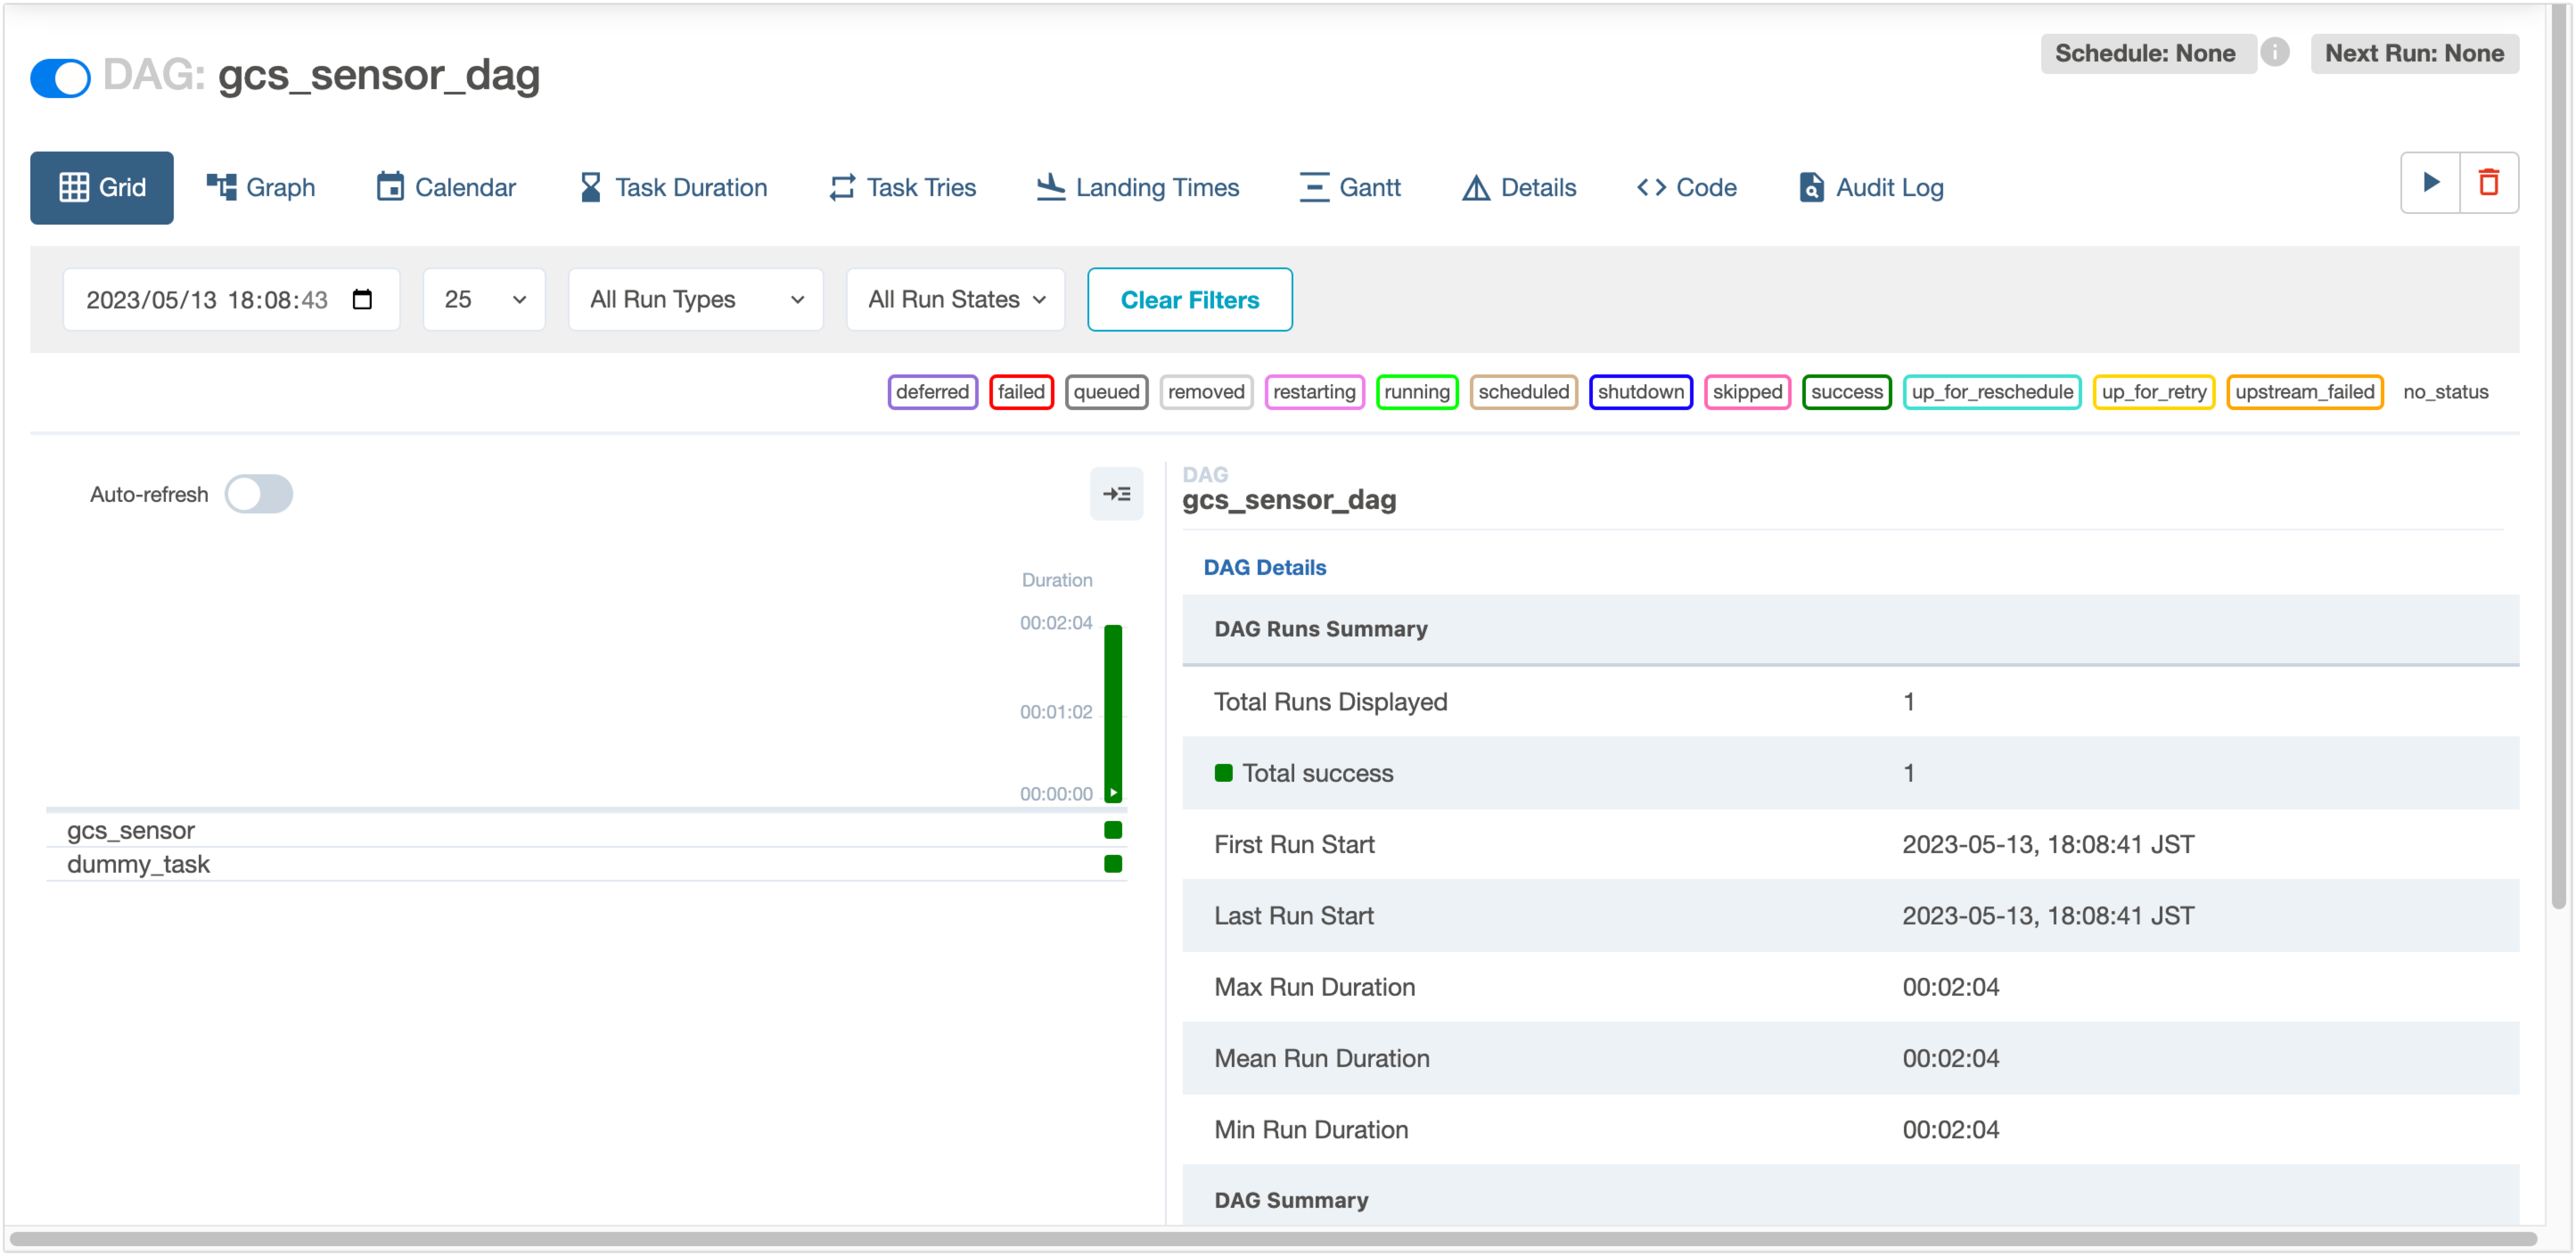Viewport: 2576px width, 1256px height.
Task: Open the Landing Times tab
Action: (1138, 187)
